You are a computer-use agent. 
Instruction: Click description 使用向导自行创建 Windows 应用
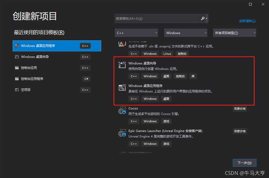[x=153, y=69]
